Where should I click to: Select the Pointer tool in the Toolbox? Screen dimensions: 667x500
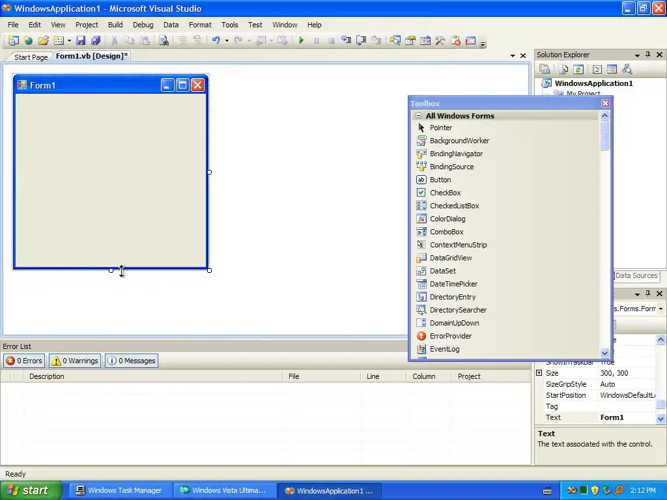click(x=505, y=128)
